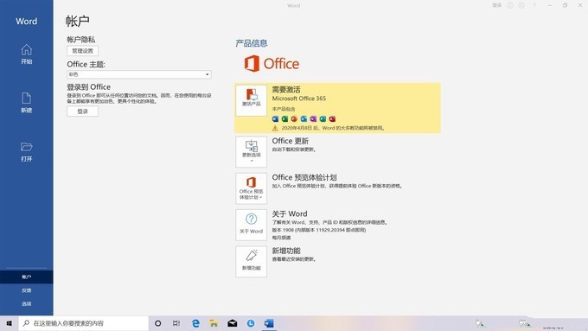The height and width of the screenshot is (331, 588).
Task: Click the '新增功能' heading text
Action: click(x=286, y=251)
